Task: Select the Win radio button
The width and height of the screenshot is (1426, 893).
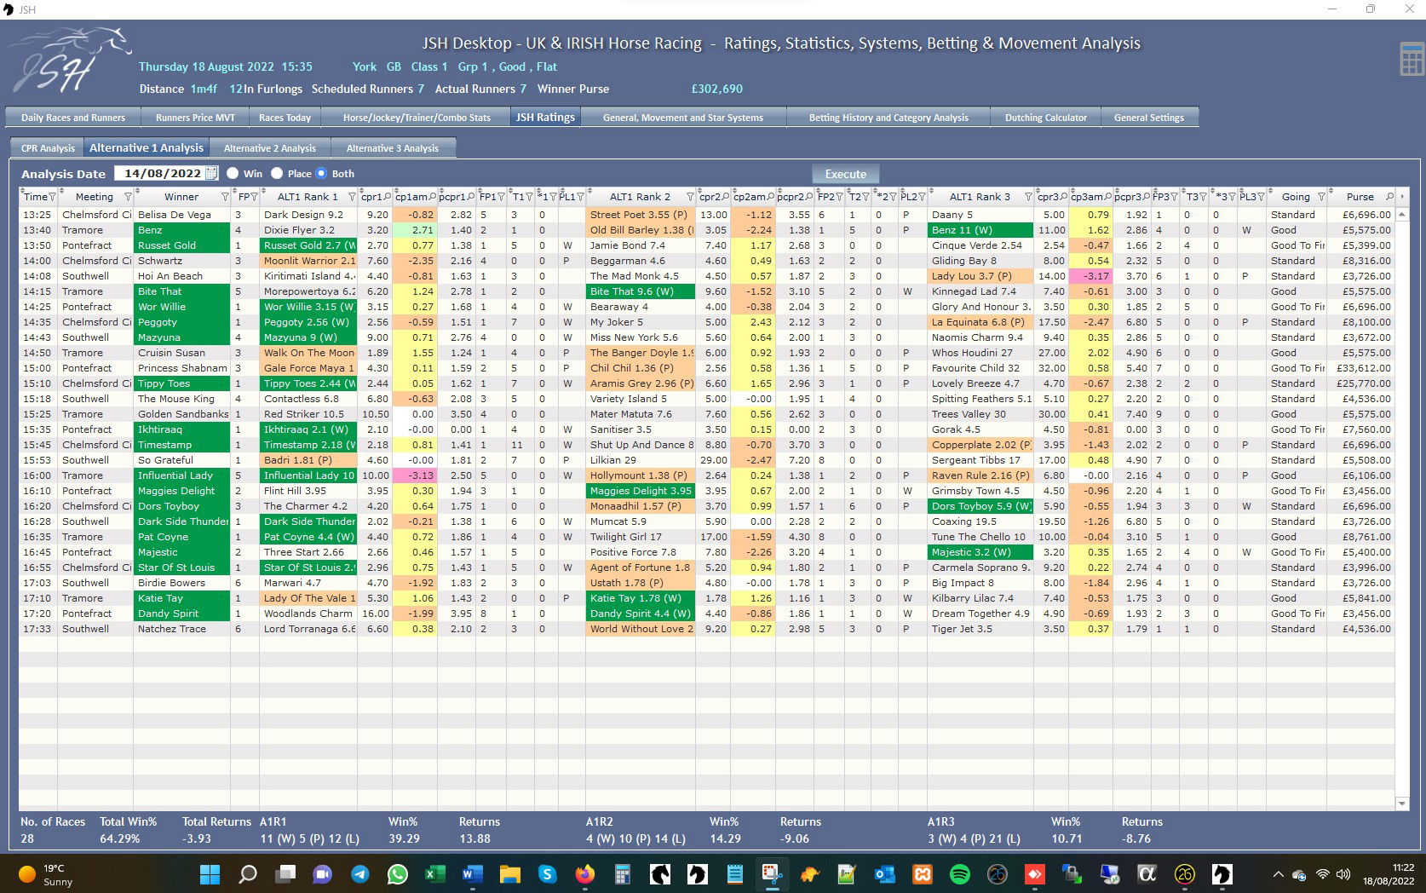Action: click(x=233, y=173)
